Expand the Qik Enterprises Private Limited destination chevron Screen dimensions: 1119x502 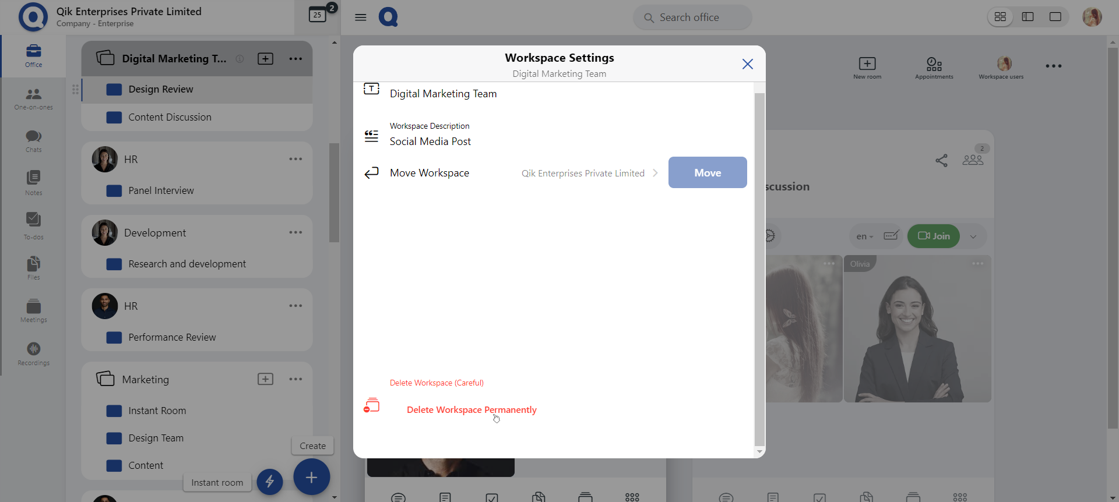pyautogui.click(x=655, y=173)
